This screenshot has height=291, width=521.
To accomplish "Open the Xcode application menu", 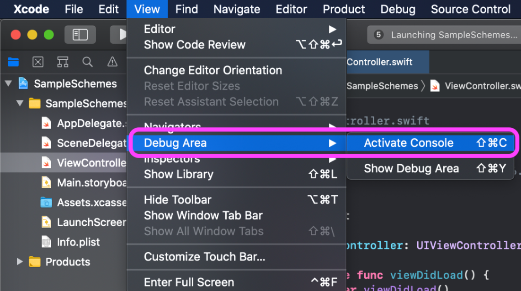I will point(31,9).
